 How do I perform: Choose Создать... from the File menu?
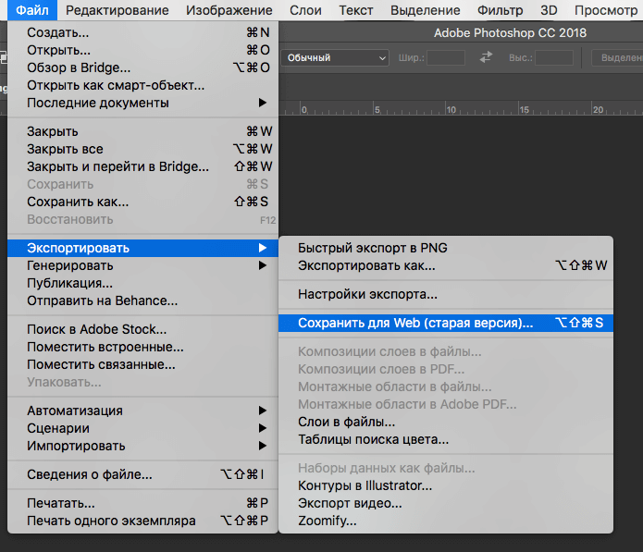142,32
